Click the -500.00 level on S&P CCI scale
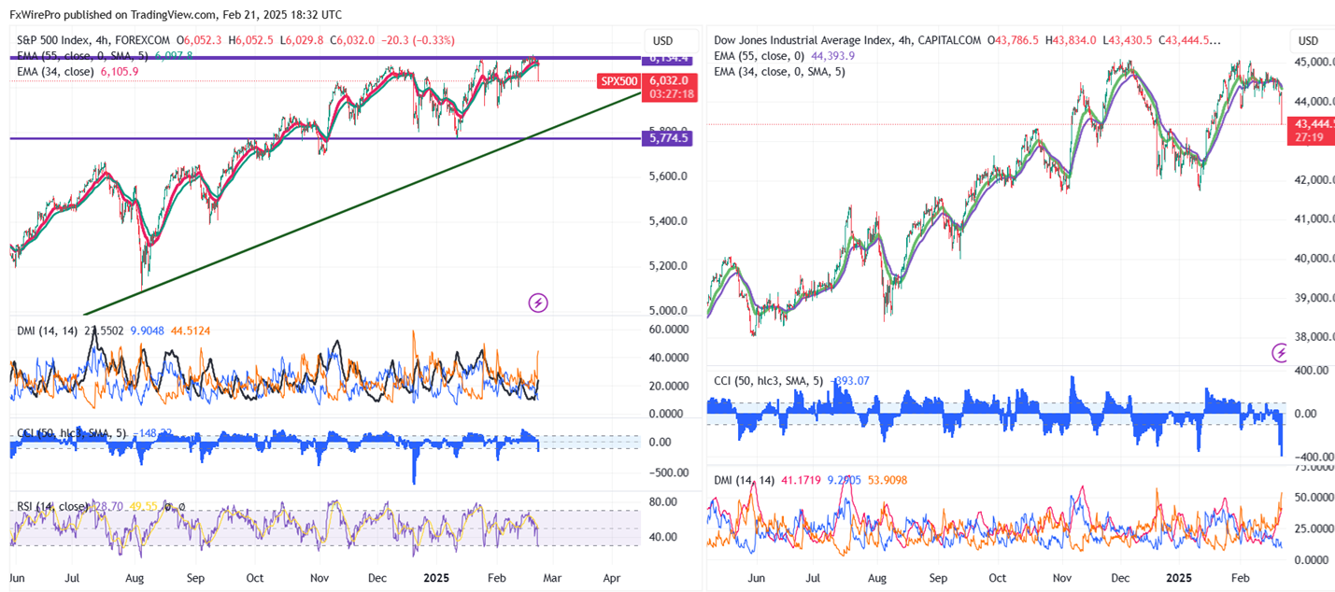The width and height of the screenshot is (1335, 592). (667, 472)
